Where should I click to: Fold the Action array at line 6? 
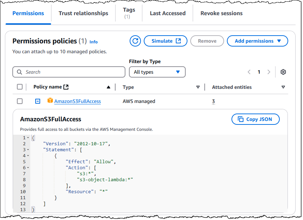coord(28,167)
